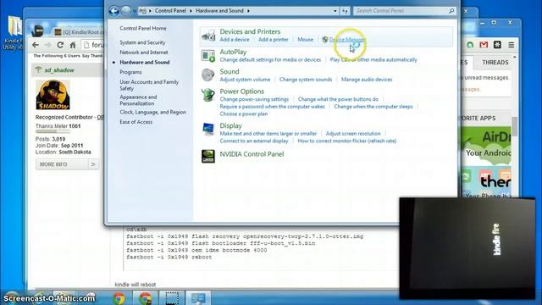Click the browser forward arrow in Chrome

(x=47, y=45)
